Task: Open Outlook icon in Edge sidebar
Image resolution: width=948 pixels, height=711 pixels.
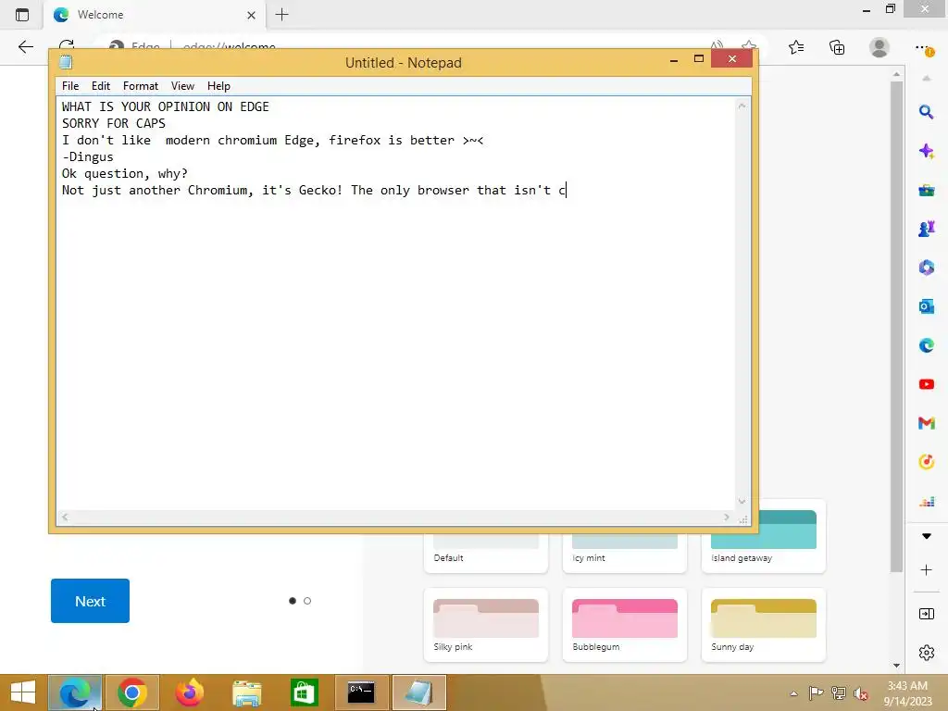Action: 926,306
